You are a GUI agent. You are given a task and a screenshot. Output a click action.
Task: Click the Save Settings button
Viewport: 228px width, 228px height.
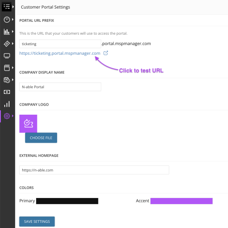(37, 221)
